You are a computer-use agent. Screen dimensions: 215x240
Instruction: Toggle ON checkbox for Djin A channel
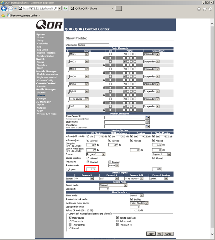(110, 84)
